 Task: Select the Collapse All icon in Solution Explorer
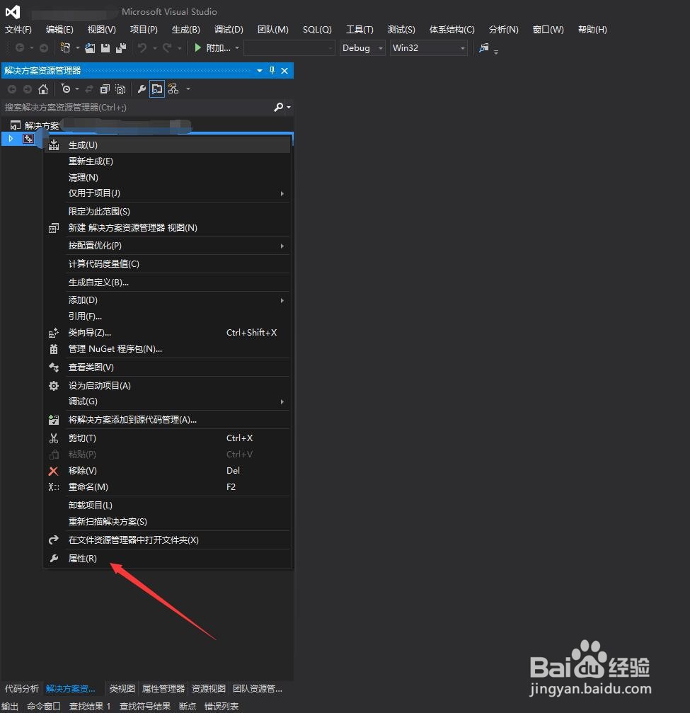(104, 89)
